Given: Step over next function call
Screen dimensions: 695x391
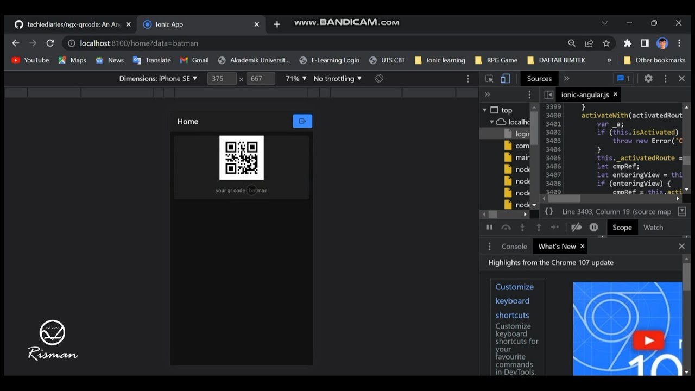Looking at the screenshot, I should 506,228.
